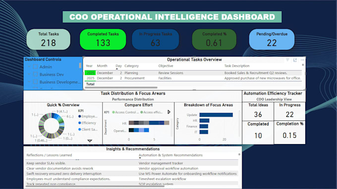Sort table by Task Description header

pyautogui.click(x=237, y=66)
